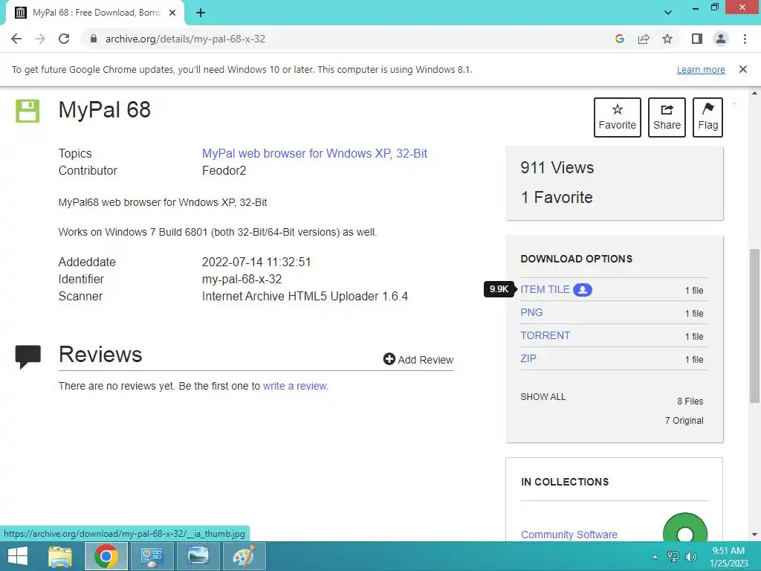Reload the archive.org page
Viewport: 761px width, 571px height.
point(64,39)
